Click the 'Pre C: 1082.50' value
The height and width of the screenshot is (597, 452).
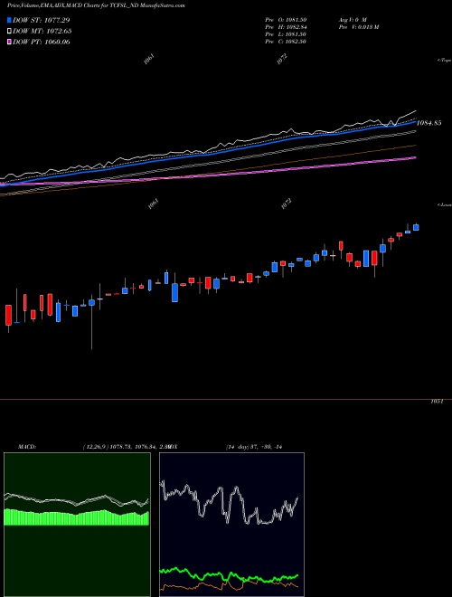tap(286, 42)
